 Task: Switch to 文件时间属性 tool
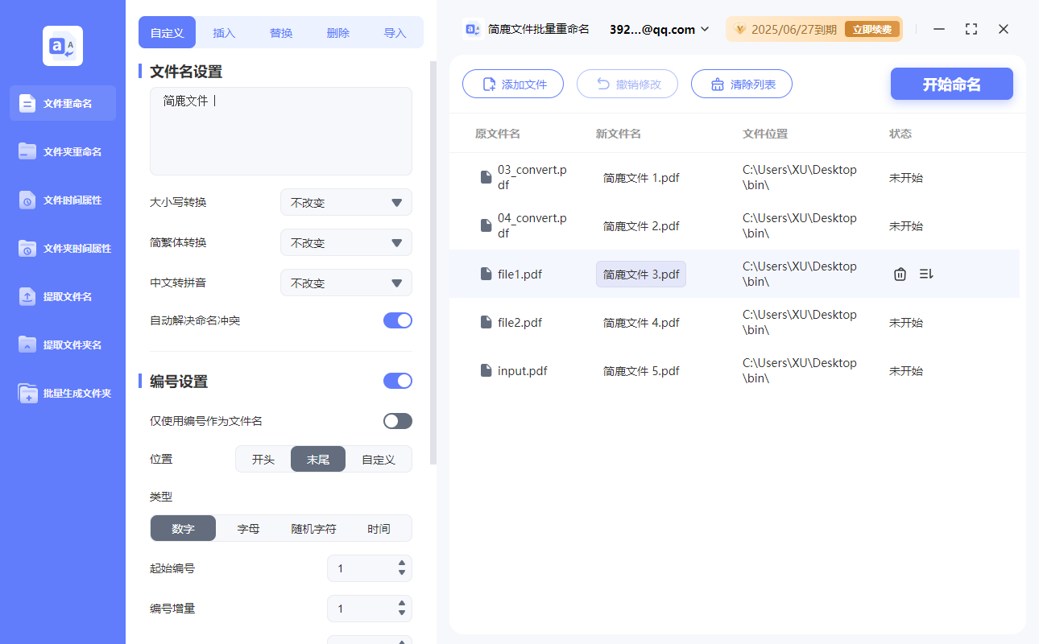(x=62, y=200)
